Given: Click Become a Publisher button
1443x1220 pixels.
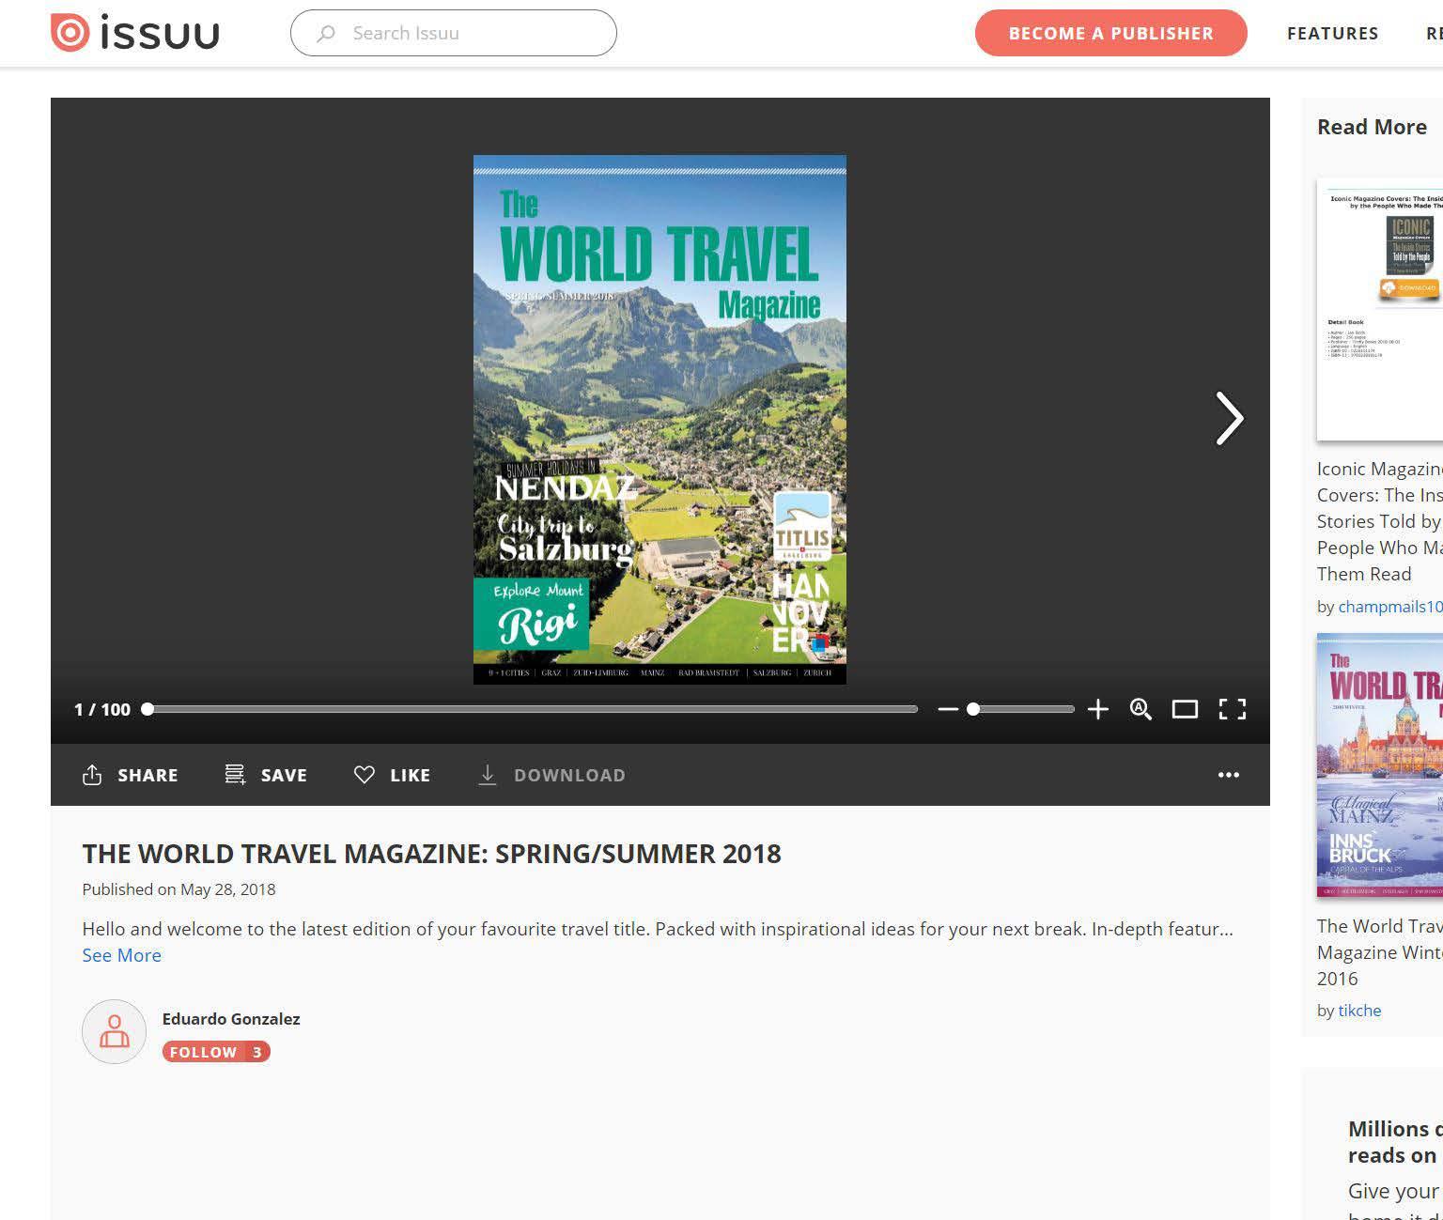Looking at the screenshot, I should pos(1111,33).
